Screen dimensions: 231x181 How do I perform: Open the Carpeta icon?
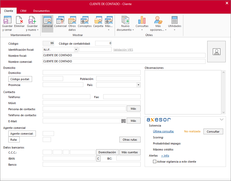98,20
